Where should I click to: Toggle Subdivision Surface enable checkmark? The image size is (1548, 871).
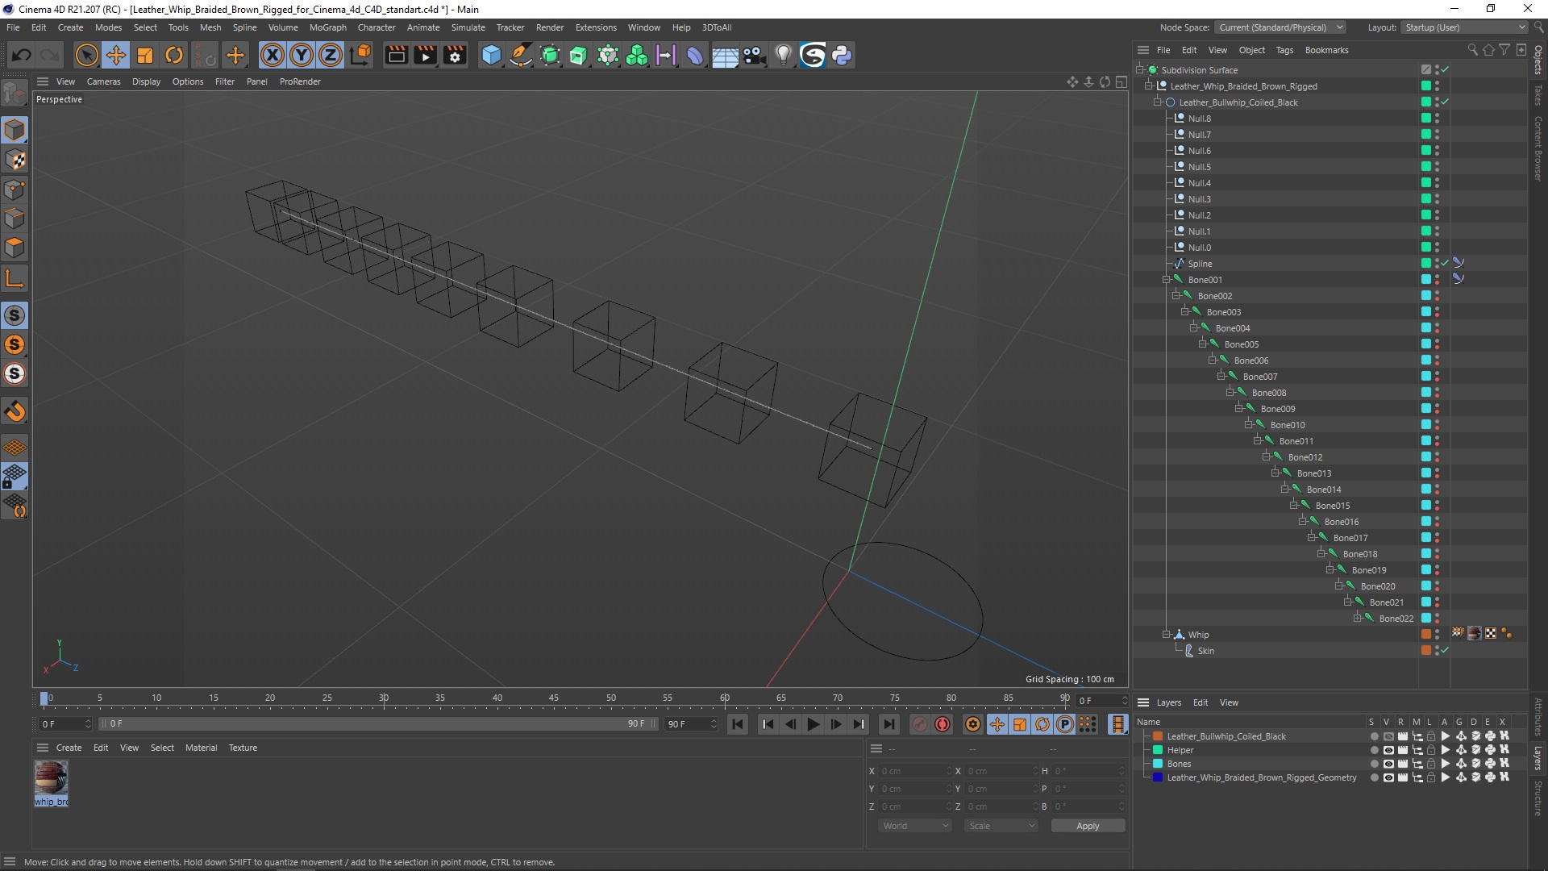(1445, 70)
